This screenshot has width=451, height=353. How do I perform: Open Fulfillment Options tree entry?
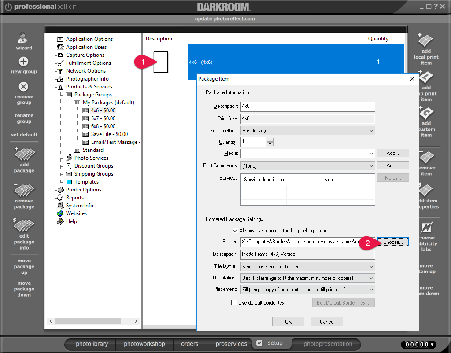point(88,63)
